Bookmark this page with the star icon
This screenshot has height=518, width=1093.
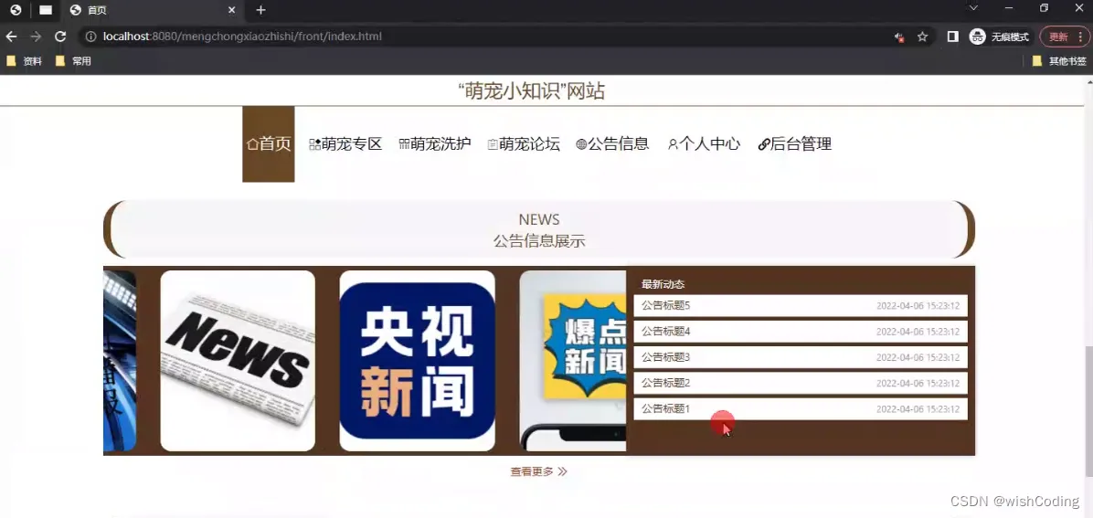[922, 37]
